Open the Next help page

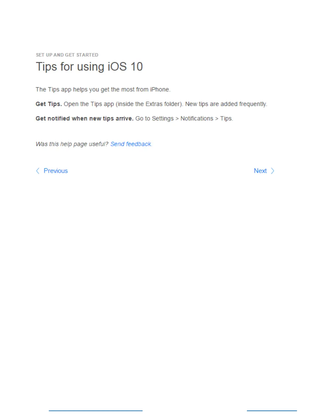point(260,171)
